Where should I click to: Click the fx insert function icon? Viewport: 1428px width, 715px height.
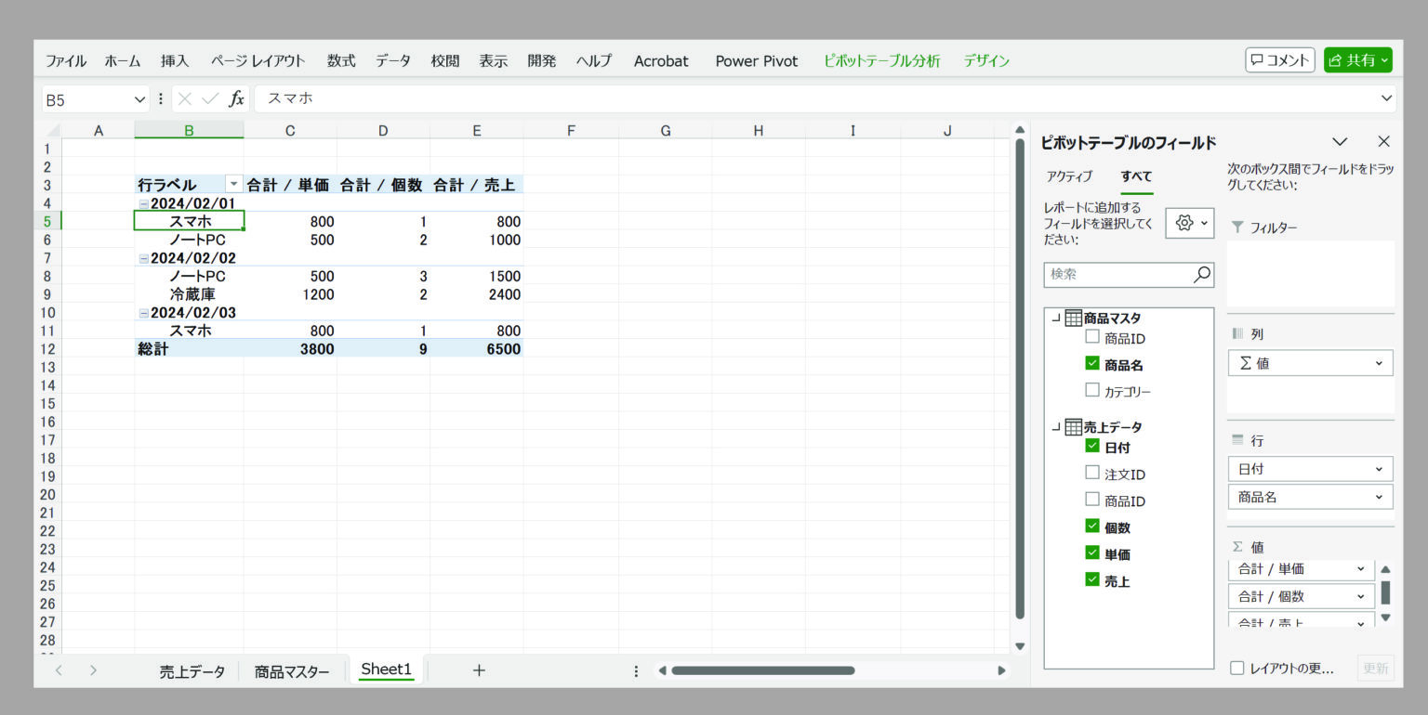click(237, 99)
